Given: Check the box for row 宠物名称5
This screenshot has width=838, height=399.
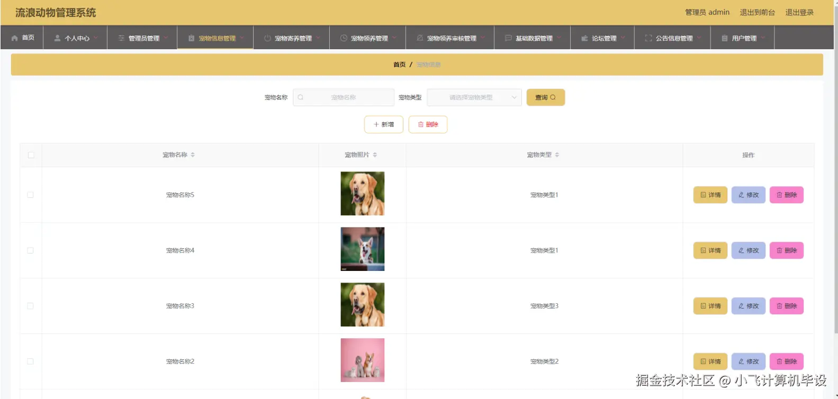Looking at the screenshot, I should [30, 195].
